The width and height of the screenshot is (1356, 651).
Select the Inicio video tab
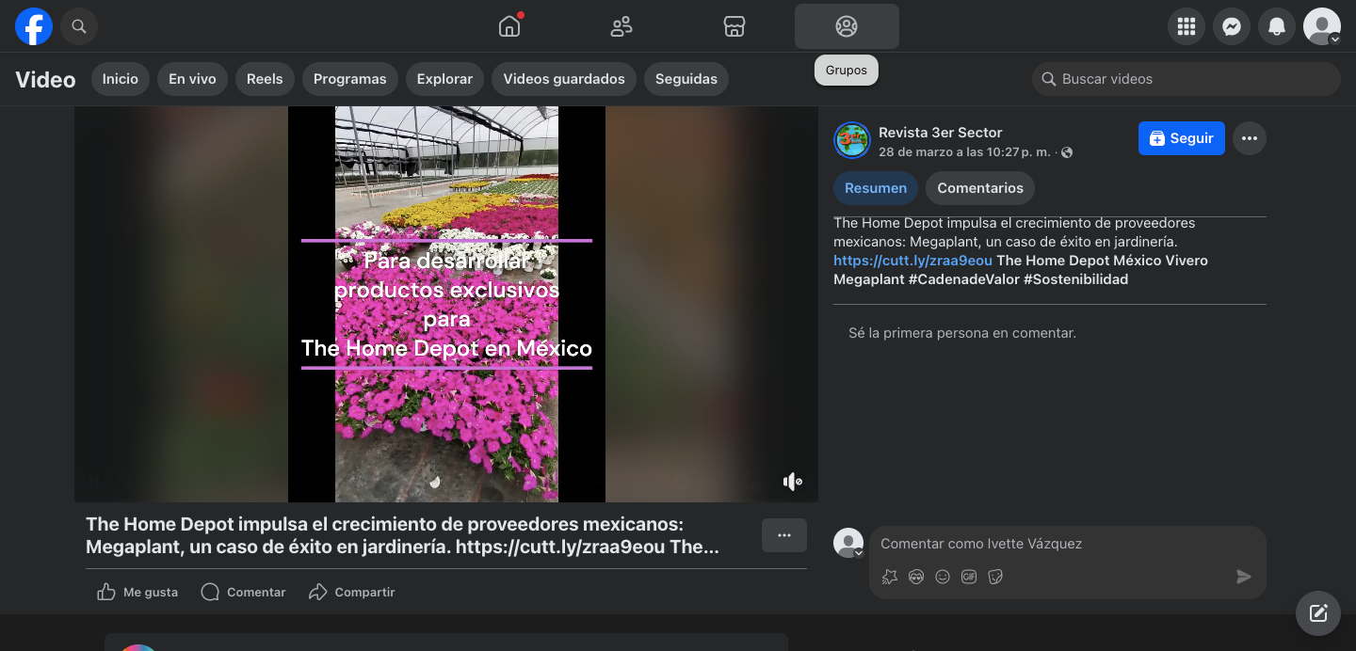point(121,79)
